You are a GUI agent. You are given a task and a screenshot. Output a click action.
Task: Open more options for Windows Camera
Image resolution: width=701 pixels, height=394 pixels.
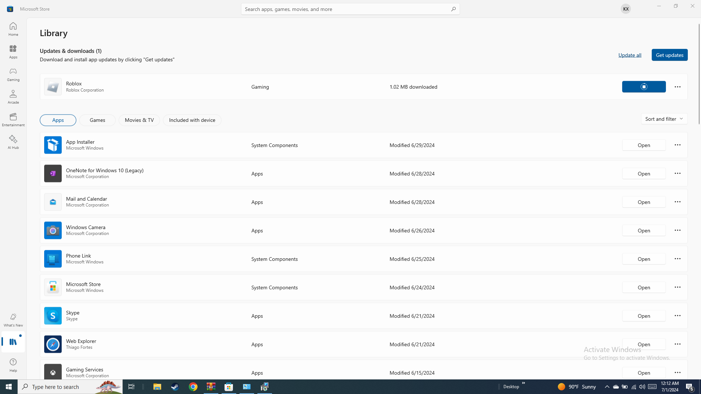(677, 230)
